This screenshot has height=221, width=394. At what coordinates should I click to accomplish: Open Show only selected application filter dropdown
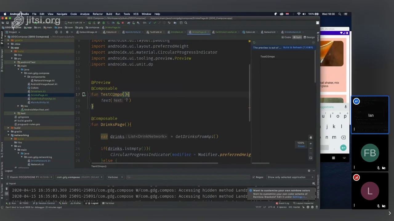click(x=290, y=177)
